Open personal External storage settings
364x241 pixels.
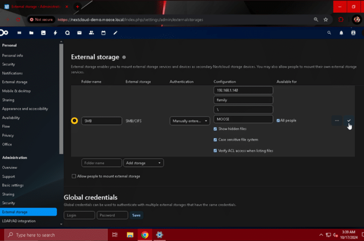point(14,82)
